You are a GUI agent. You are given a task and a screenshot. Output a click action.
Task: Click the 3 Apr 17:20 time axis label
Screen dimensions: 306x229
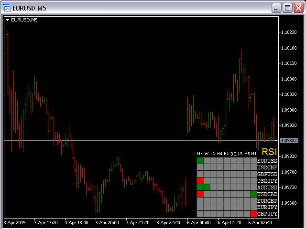click(46, 223)
